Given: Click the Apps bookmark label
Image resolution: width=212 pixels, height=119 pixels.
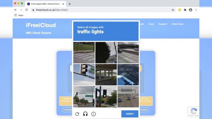Looking at the screenshot, I should 21,15.
